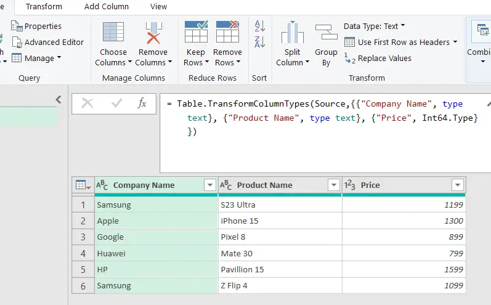Open the table options menu icon

(x=83, y=185)
